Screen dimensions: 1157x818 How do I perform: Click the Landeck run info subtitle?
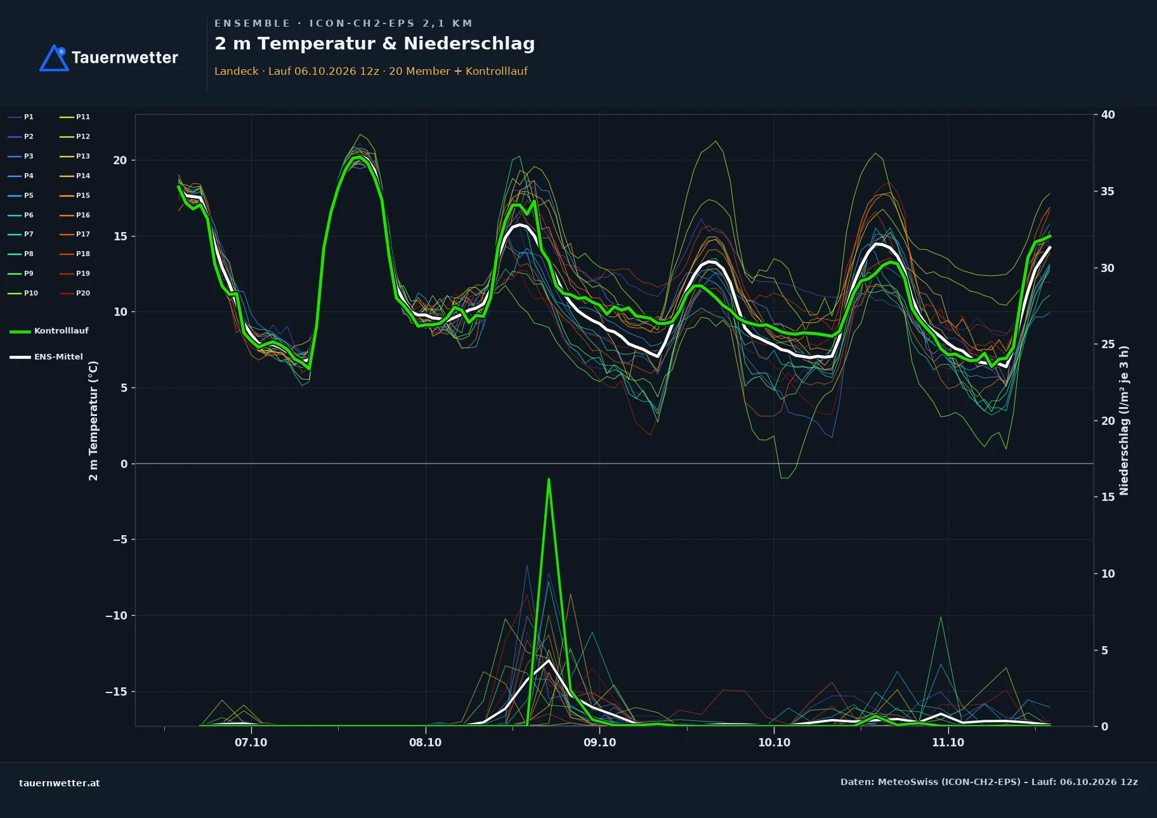(x=371, y=71)
